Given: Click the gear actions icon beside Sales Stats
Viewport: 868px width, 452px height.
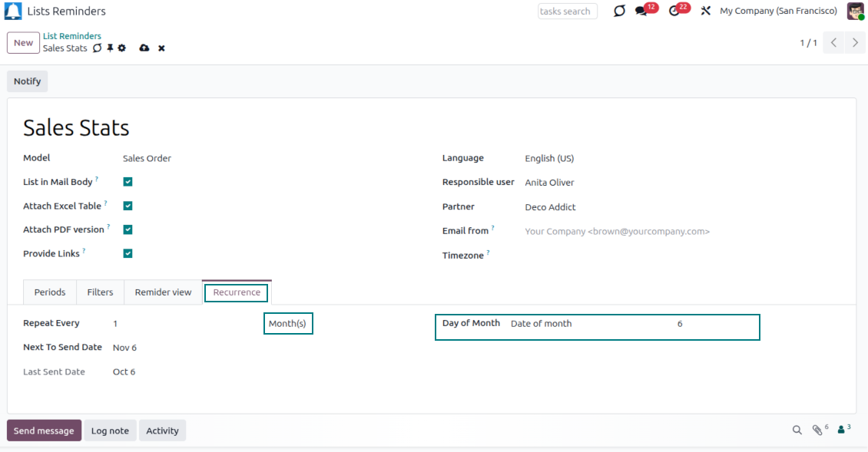Looking at the screenshot, I should [x=121, y=48].
